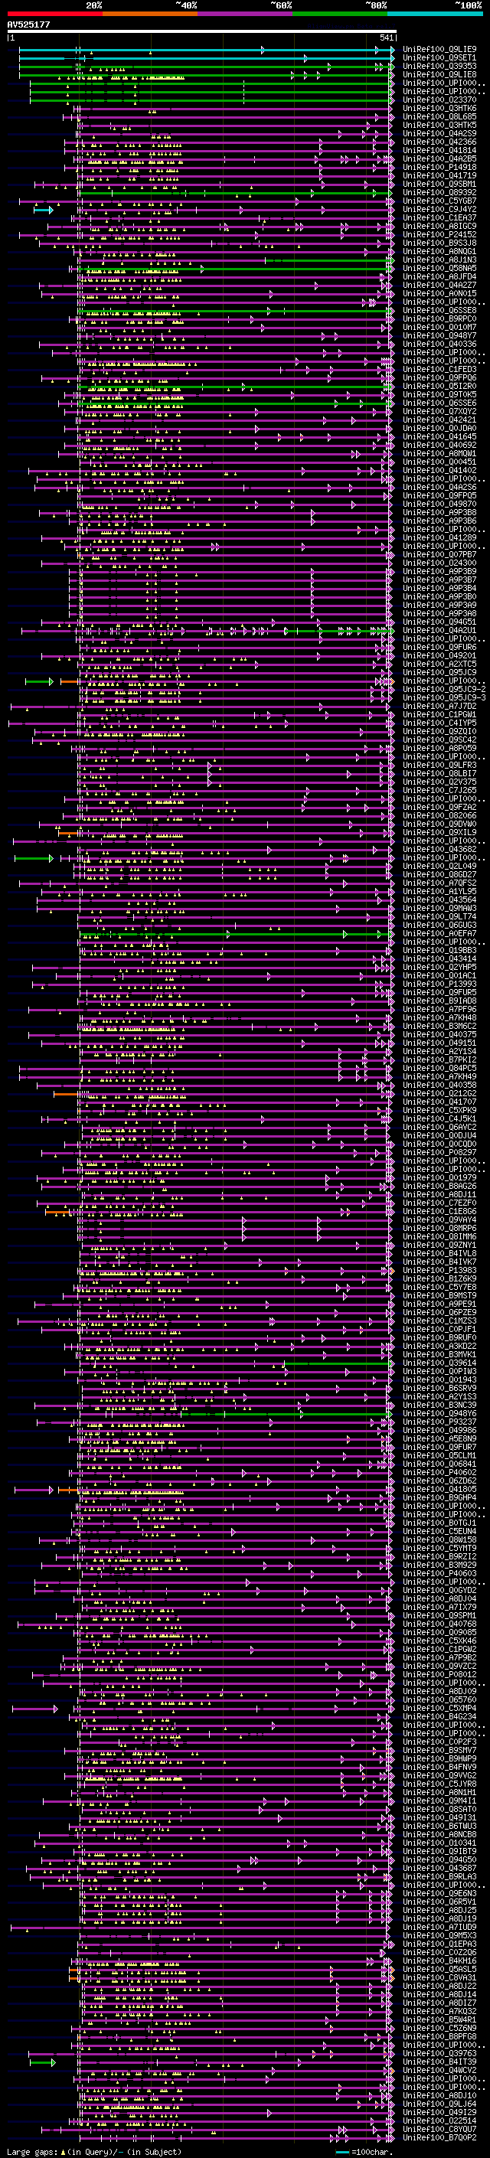Select hit label UniRef100_Q4A2U1

click(439, 631)
